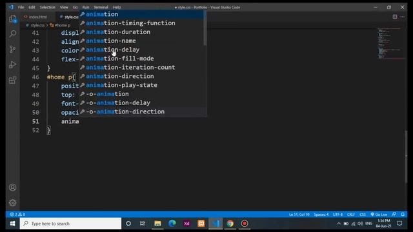Open the Terminal menu

click(101, 7)
